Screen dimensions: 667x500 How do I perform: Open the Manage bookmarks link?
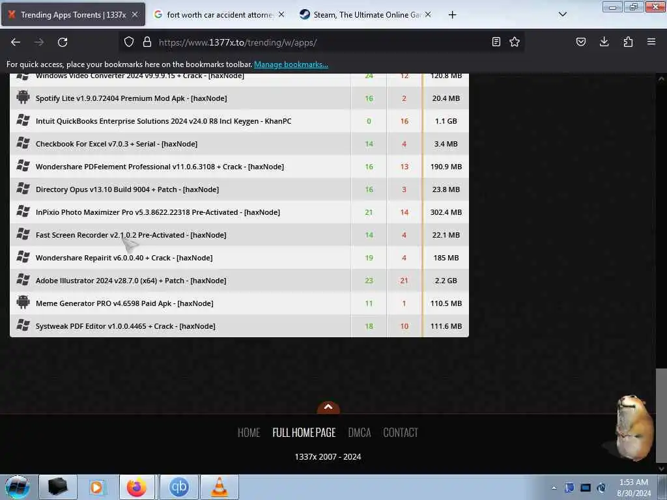point(291,64)
